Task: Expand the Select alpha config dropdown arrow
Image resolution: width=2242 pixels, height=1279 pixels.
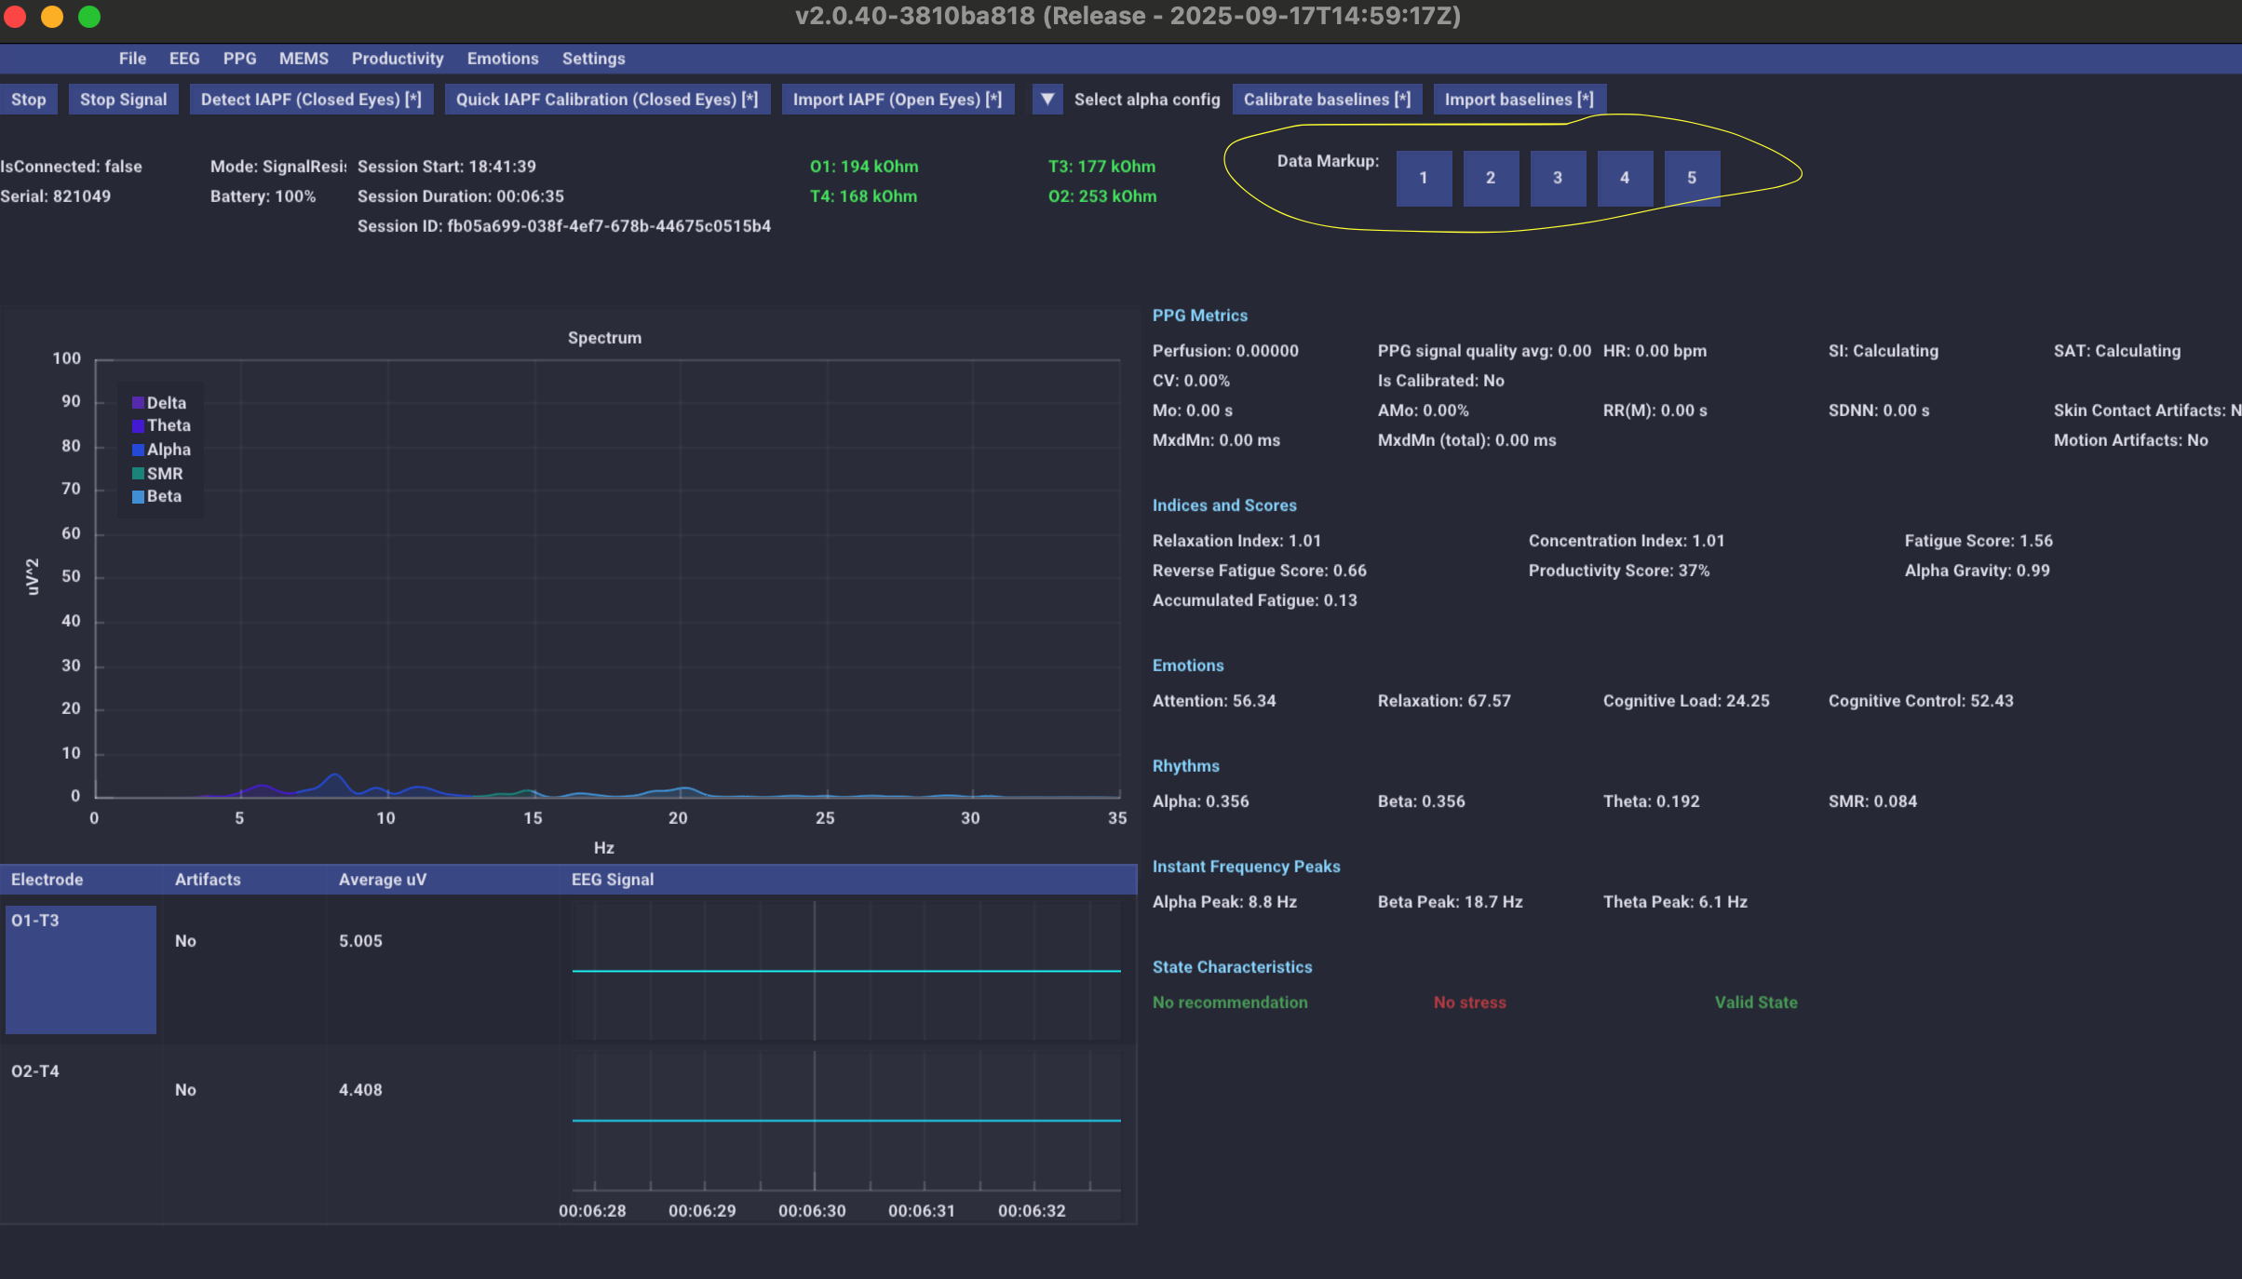Action: pos(1047,100)
